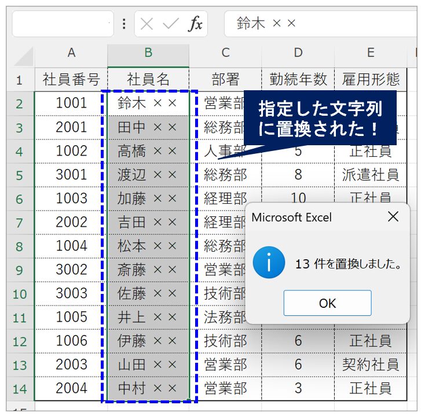Select column A header
The image size is (421, 416).
click(x=71, y=53)
